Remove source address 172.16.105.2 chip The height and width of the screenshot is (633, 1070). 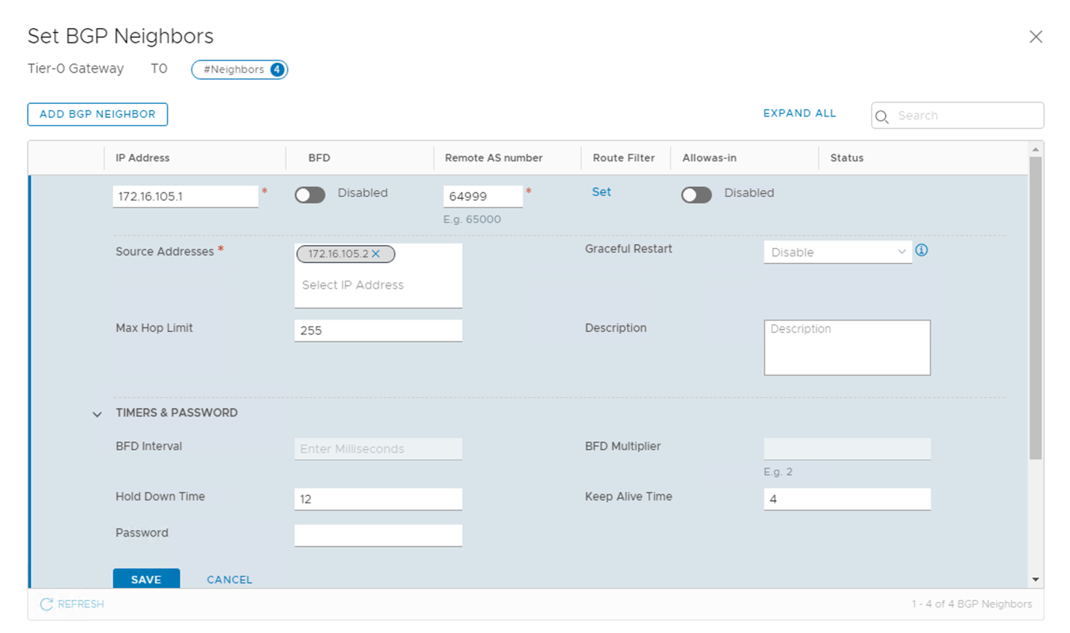tap(376, 254)
